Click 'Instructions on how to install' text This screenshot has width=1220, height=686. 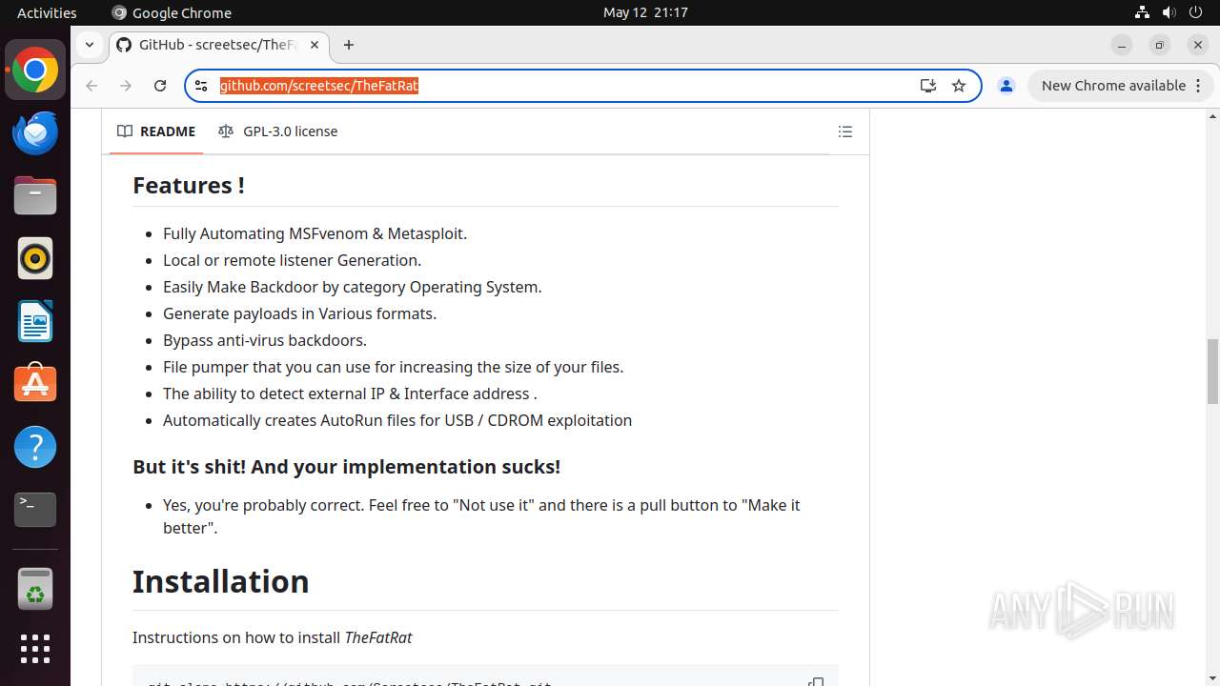click(x=272, y=637)
